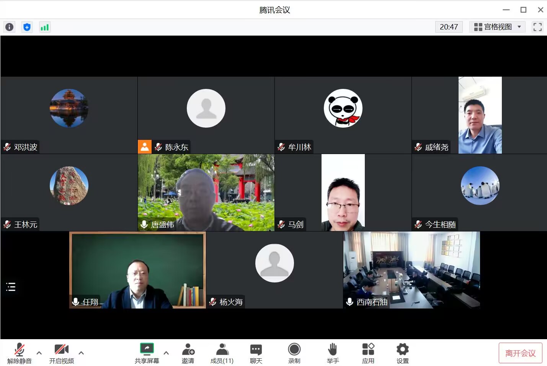Screen dimensions: 547x366
Task: Click the list icon at left of video grid
Action: (11, 287)
